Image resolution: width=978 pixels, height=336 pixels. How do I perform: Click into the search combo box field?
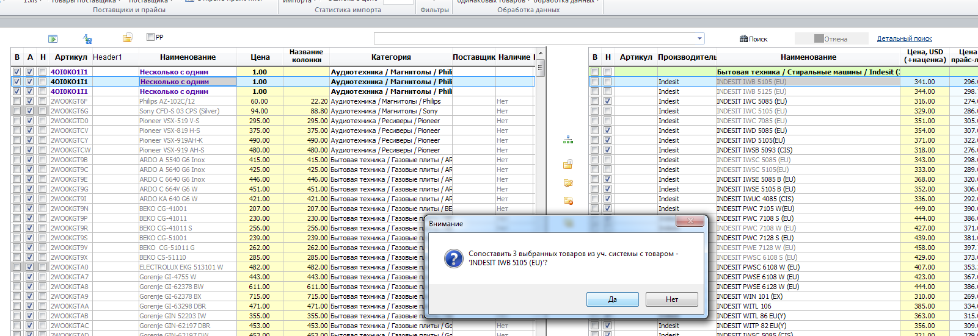tap(535, 38)
